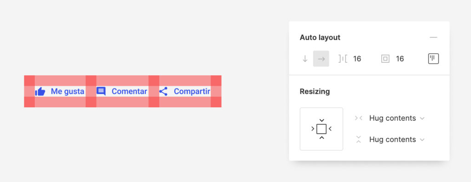Viewport: 471px width, 182px height.
Task: Open vertical resizing Hug contents dropdown
Action: pyautogui.click(x=396, y=139)
